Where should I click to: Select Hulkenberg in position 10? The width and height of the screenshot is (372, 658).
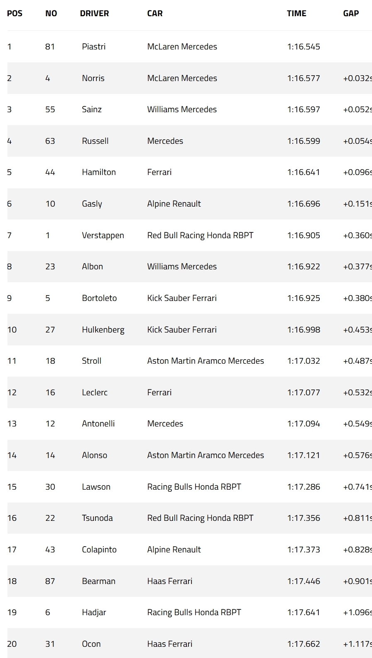(103, 330)
